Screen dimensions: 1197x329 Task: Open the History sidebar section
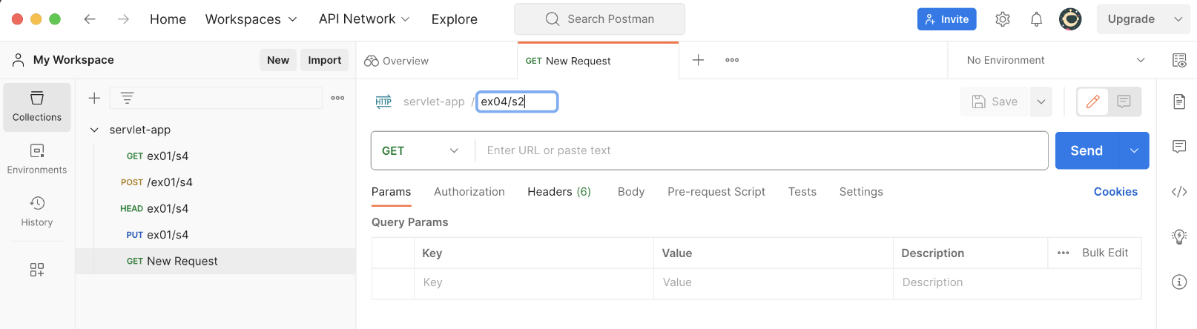coord(37,212)
